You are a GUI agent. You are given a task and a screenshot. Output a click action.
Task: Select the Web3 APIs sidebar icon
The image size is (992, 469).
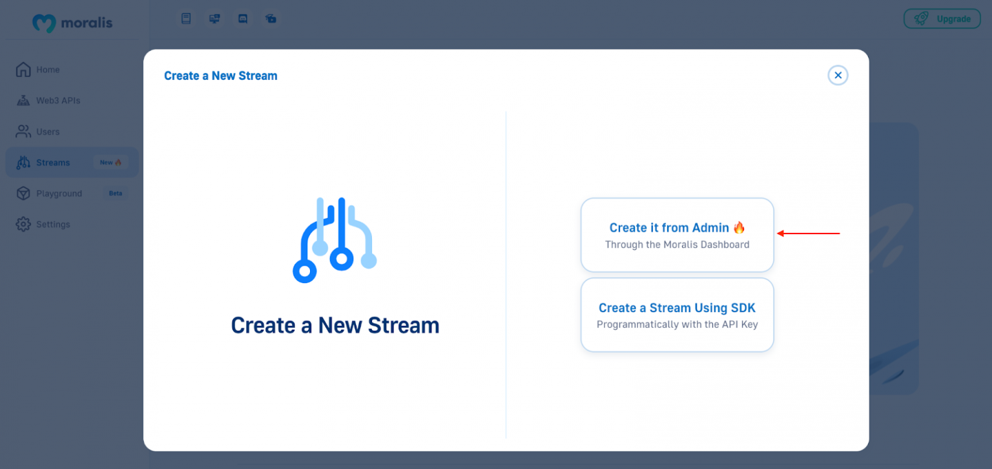pos(22,100)
